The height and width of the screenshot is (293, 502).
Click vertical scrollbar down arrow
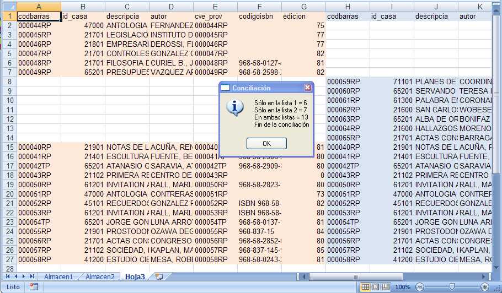coord(496,268)
